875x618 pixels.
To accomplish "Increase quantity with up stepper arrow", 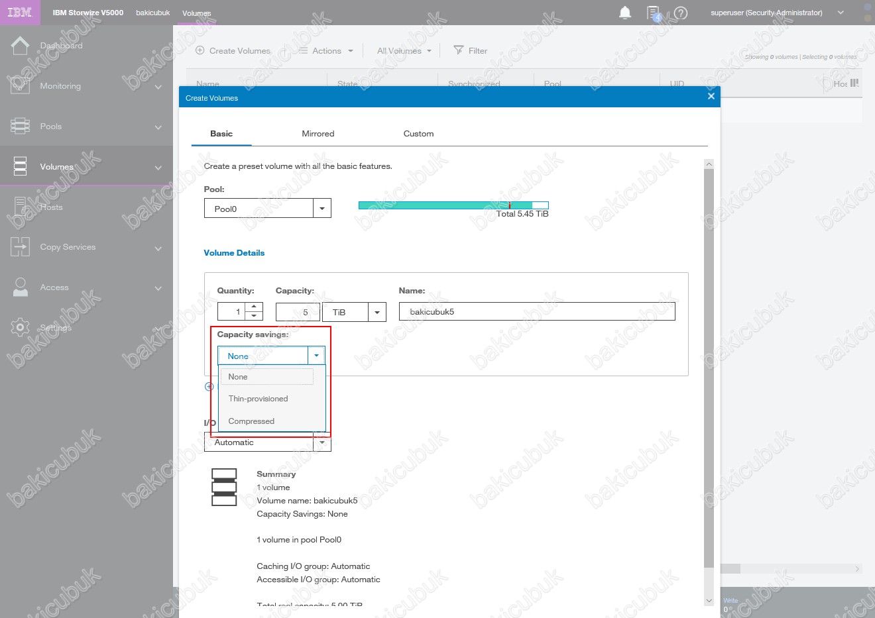I will 254,307.
